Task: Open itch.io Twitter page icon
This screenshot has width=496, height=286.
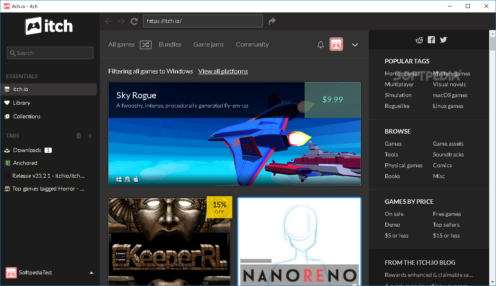Action: point(443,40)
